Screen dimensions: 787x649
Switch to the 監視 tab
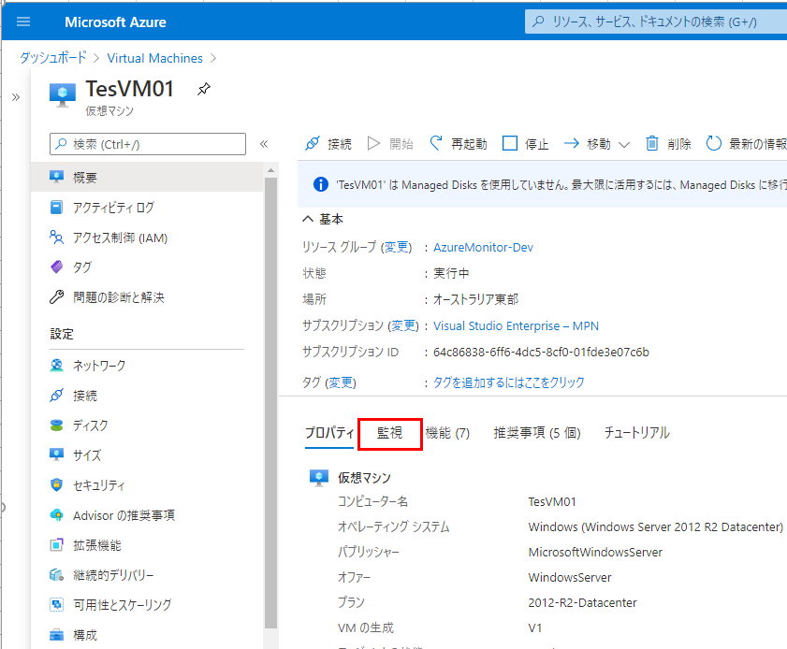[x=389, y=432]
